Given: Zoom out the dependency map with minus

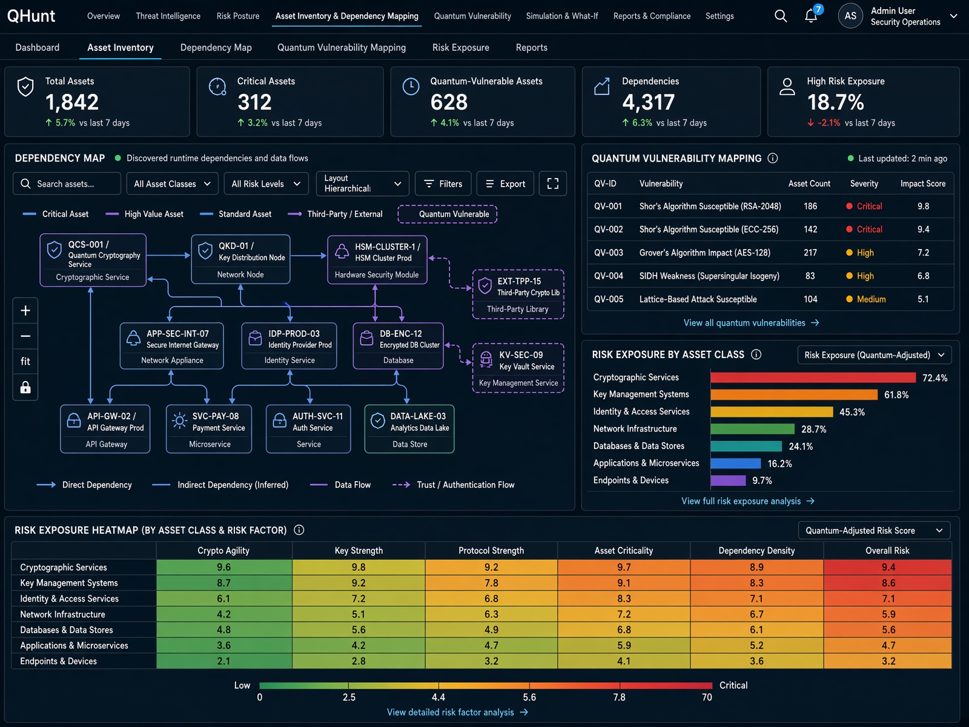Looking at the screenshot, I should click(25, 336).
